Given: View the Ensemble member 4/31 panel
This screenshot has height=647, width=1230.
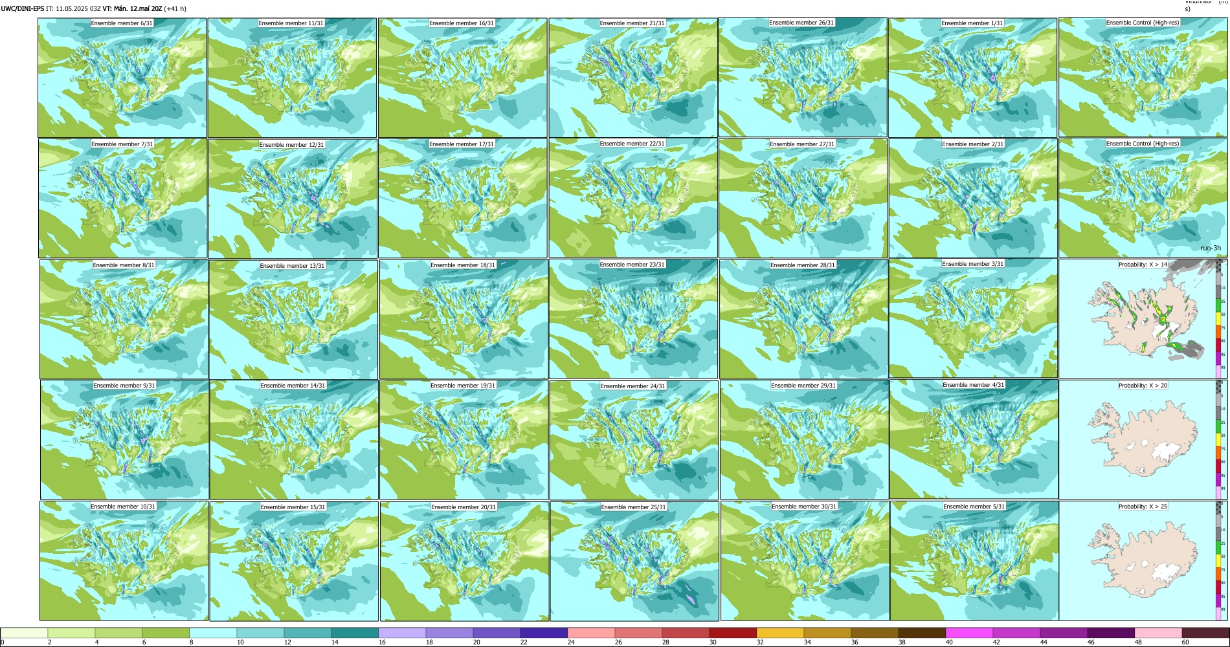Looking at the screenshot, I should coord(974,439).
